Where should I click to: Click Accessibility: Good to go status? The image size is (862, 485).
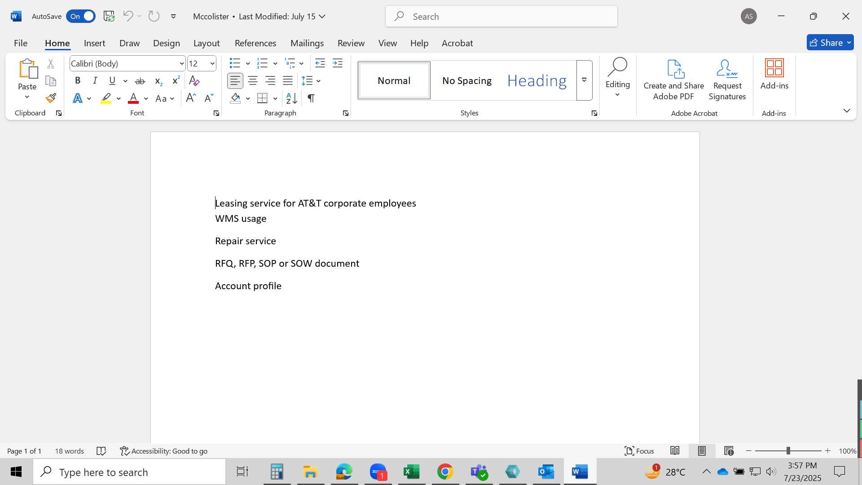point(164,451)
